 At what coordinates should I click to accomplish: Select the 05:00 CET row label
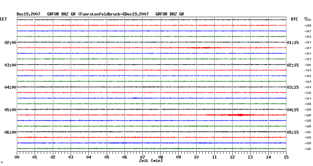click(x=10, y=110)
